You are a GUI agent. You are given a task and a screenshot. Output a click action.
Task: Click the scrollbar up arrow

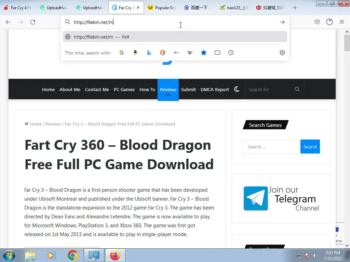pyautogui.click(x=347, y=32)
